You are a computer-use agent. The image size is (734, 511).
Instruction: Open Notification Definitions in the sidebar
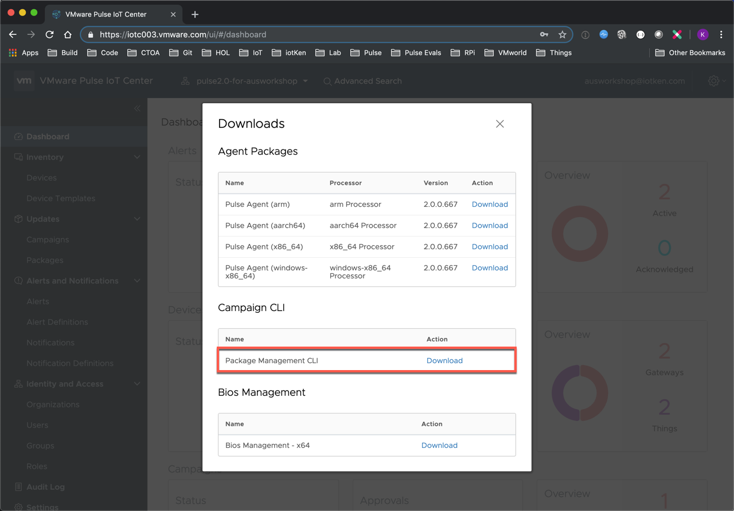70,363
